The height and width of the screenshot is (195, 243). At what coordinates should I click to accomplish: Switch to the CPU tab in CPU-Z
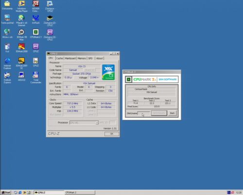pyautogui.click(x=51, y=58)
